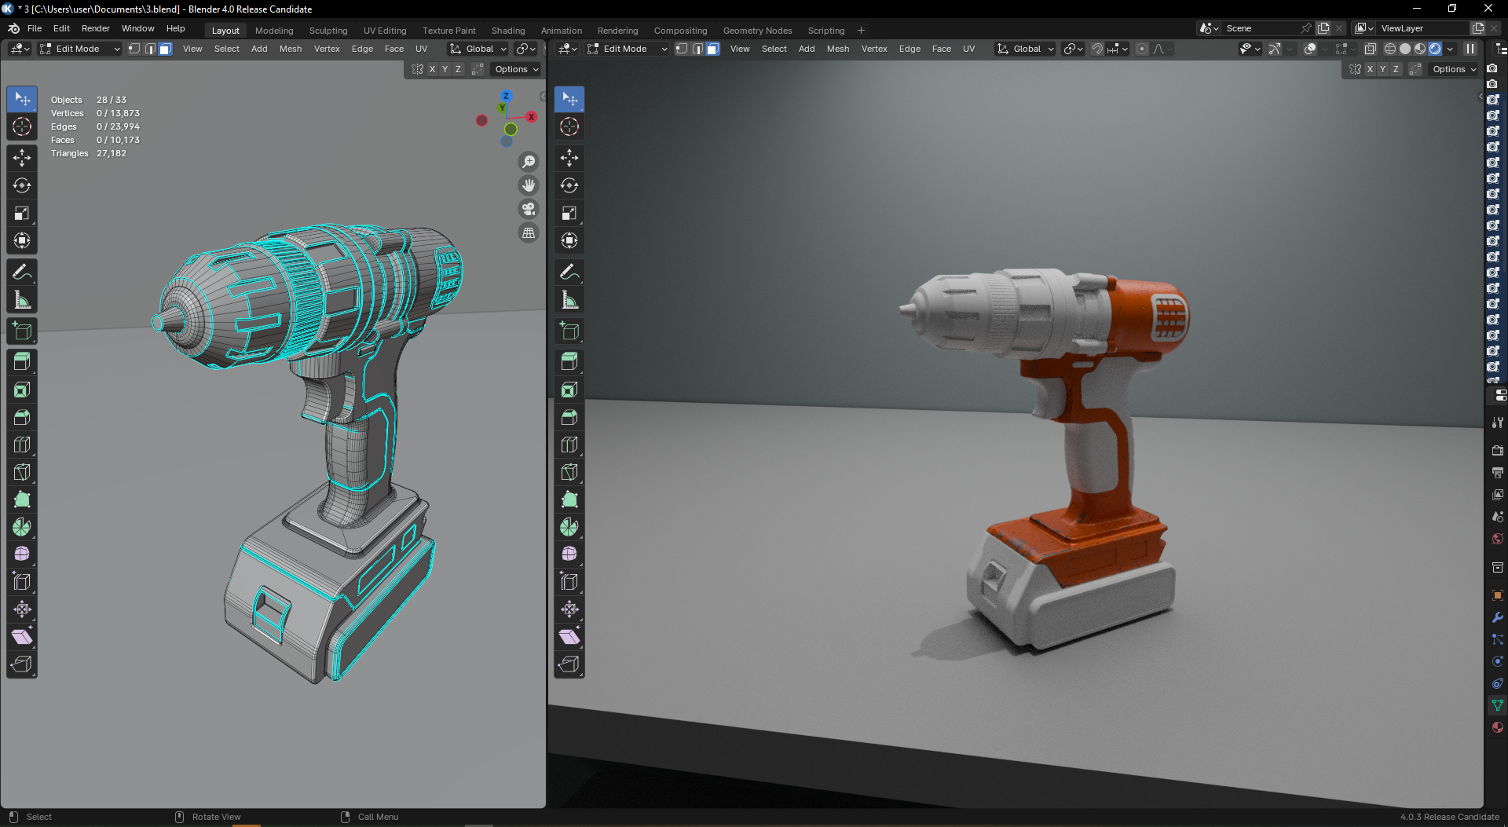Toggle Y mirror in the left viewport
The width and height of the screenshot is (1508, 827).
point(445,69)
